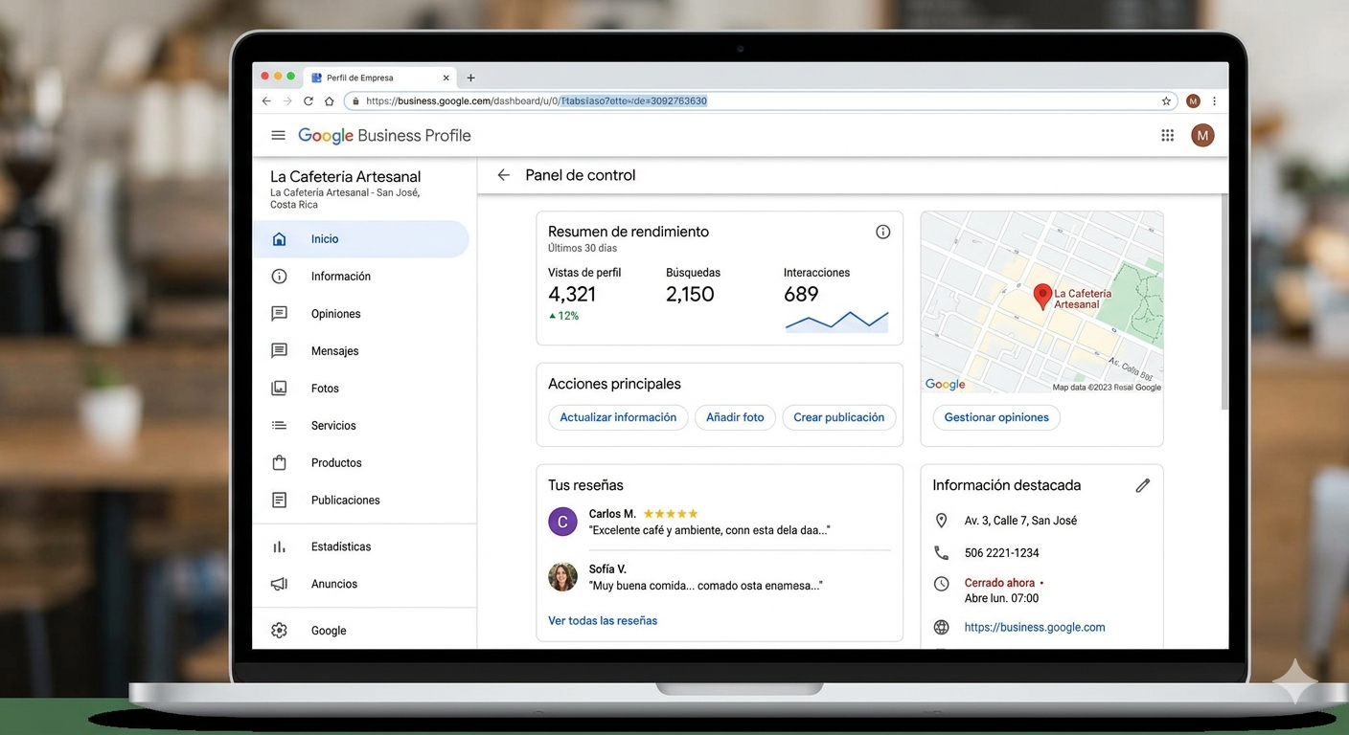Open the account avatar menu
This screenshot has height=735, width=1349.
click(1201, 136)
